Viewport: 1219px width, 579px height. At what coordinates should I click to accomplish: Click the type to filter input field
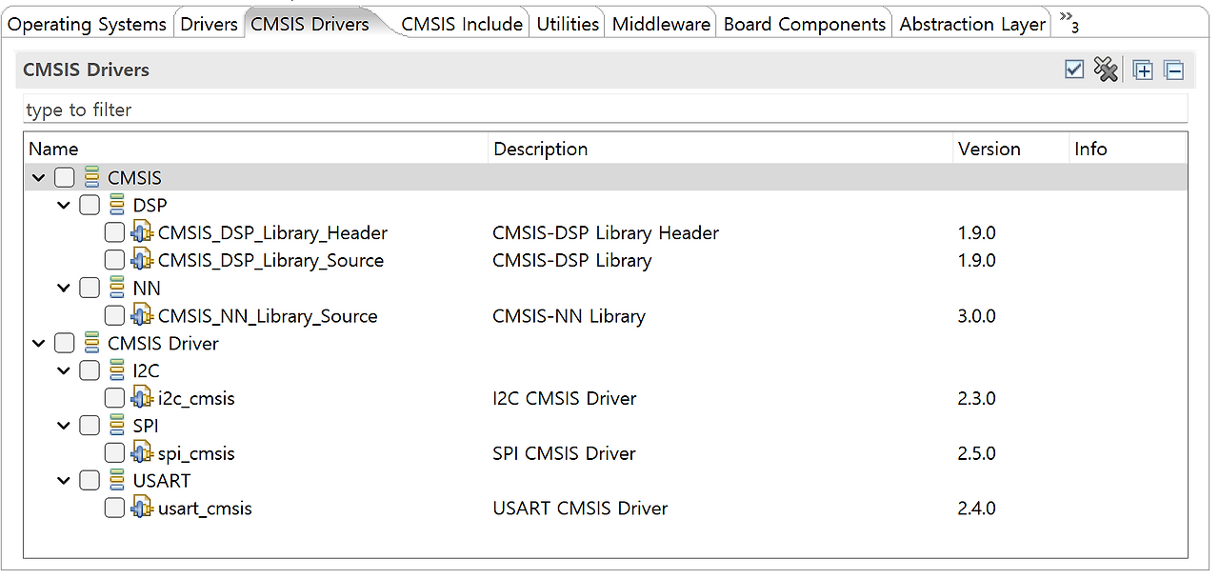point(286,109)
